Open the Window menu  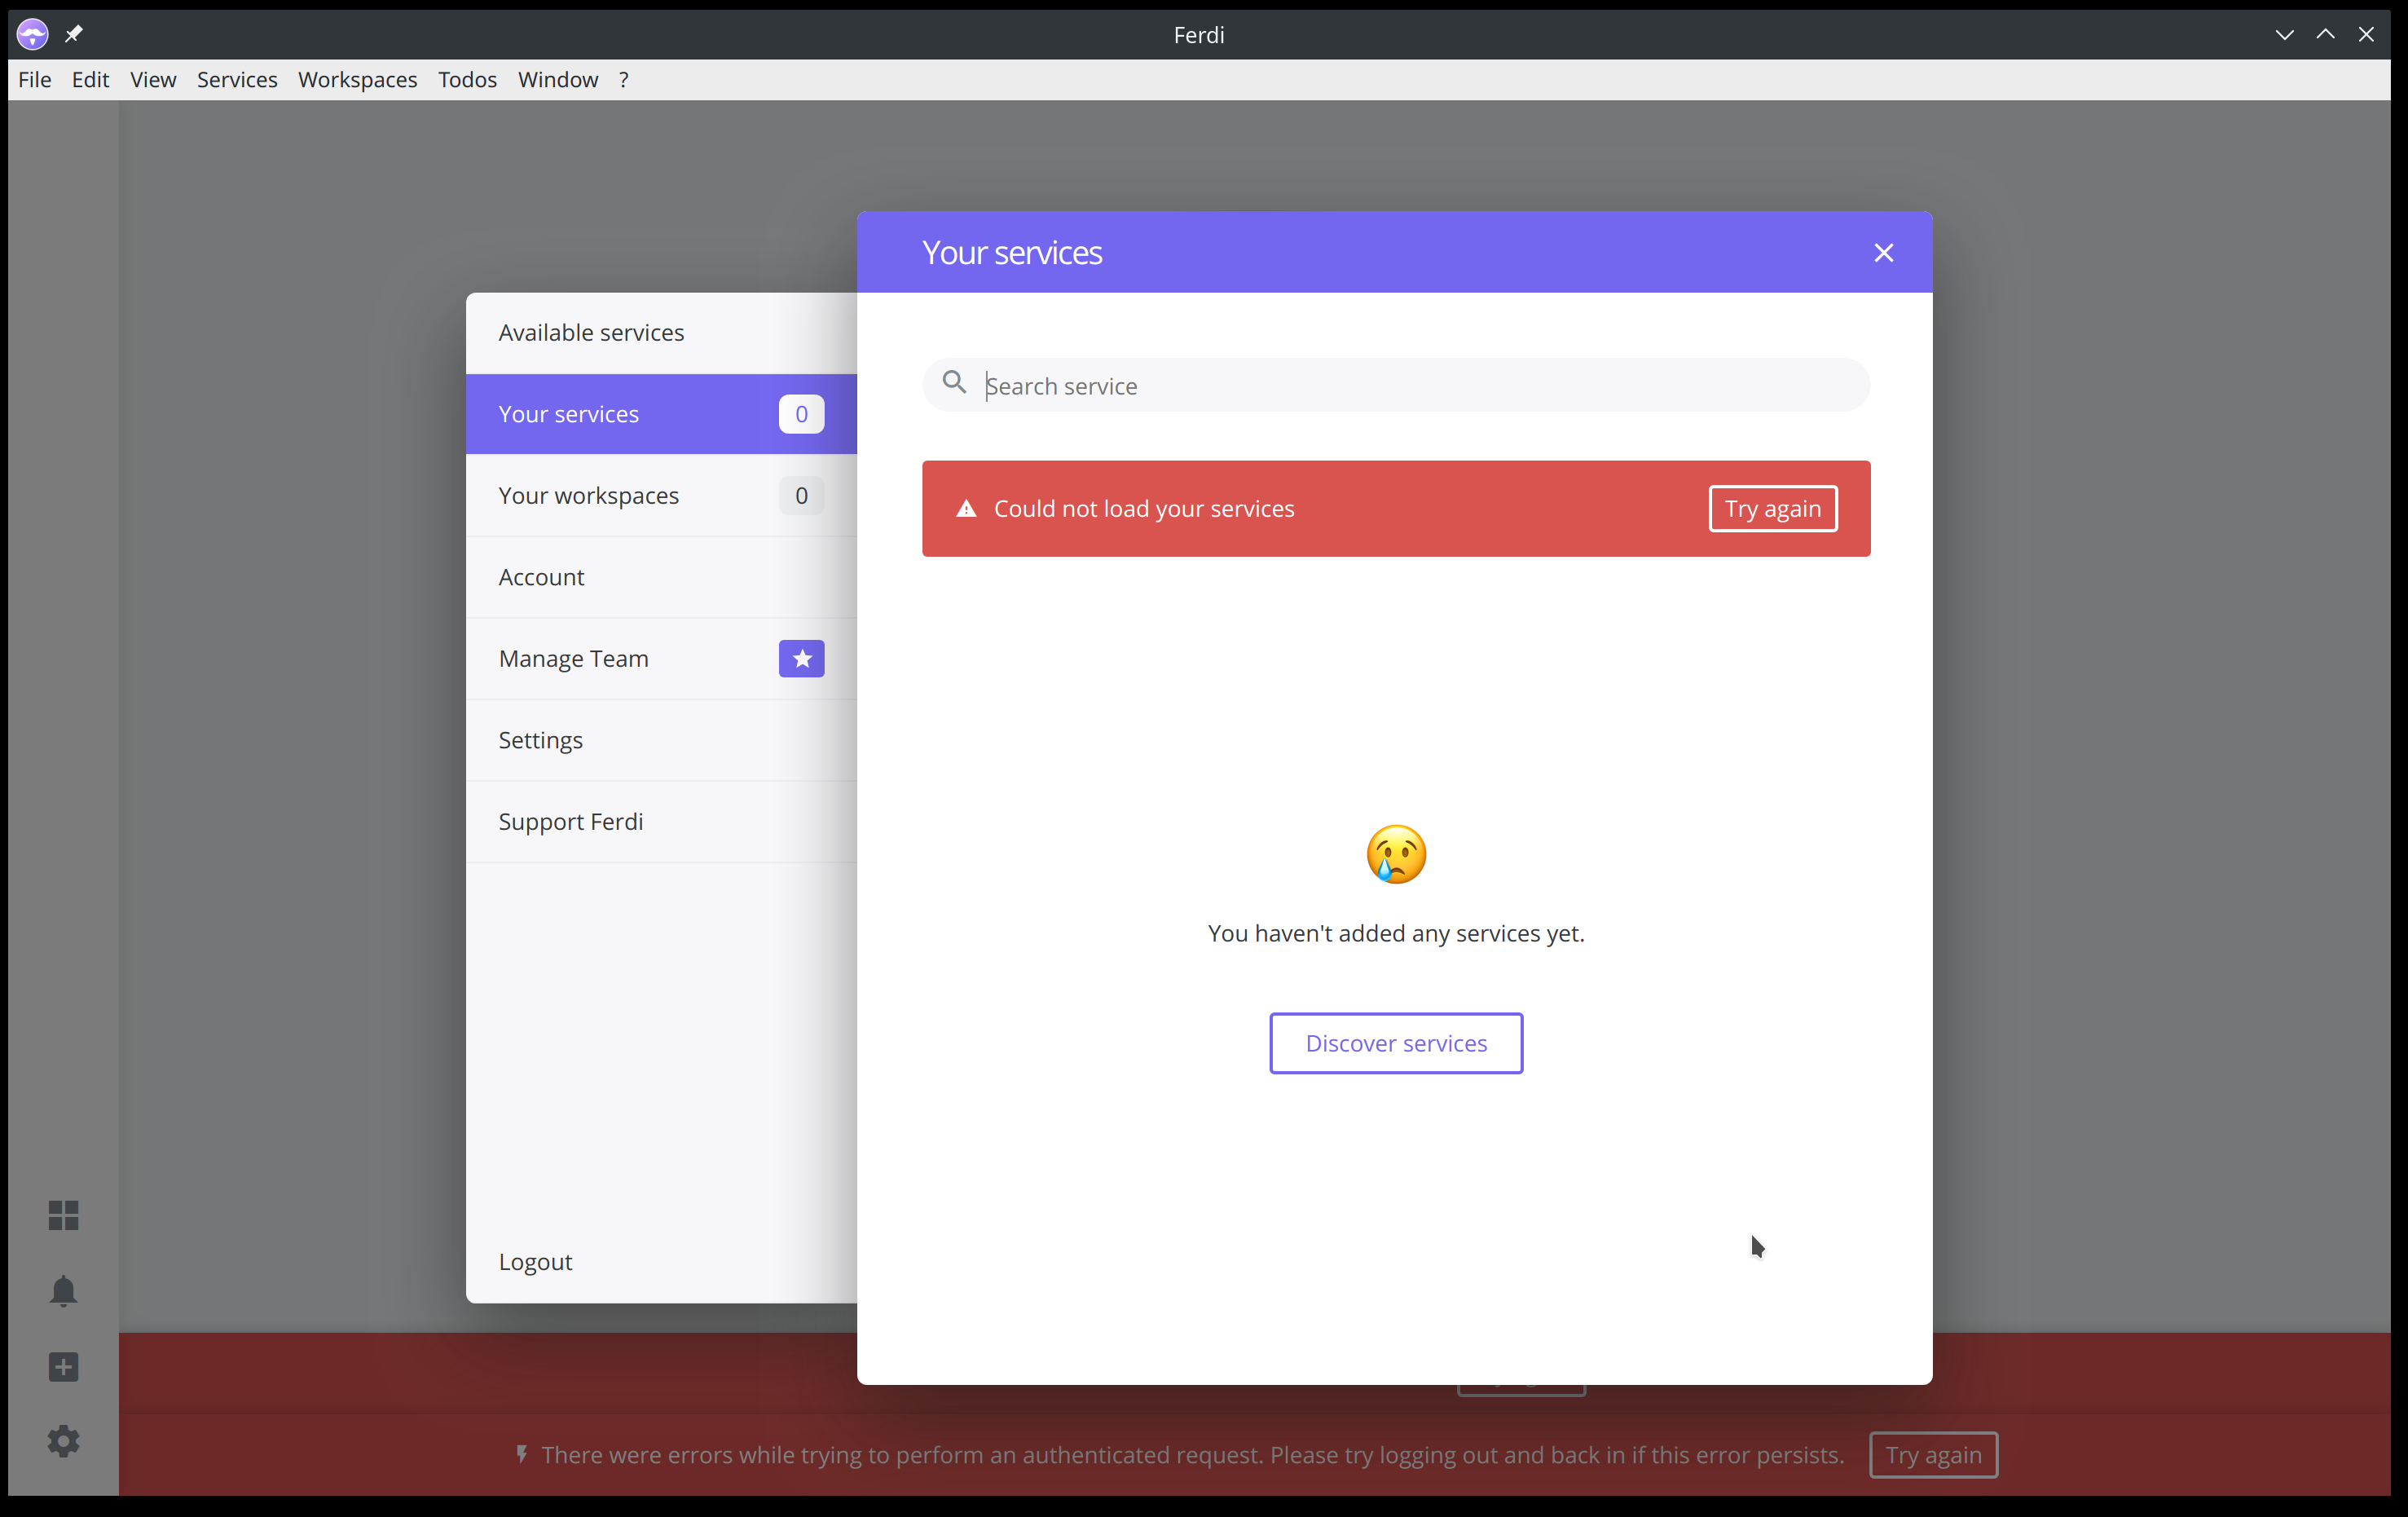tap(558, 80)
